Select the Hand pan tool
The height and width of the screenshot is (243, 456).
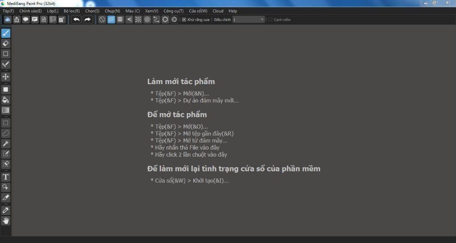tap(5, 221)
